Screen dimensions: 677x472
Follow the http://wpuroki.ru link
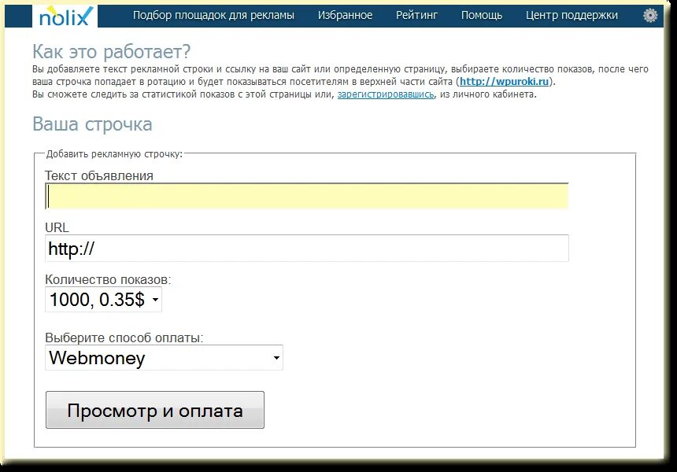pos(504,82)
